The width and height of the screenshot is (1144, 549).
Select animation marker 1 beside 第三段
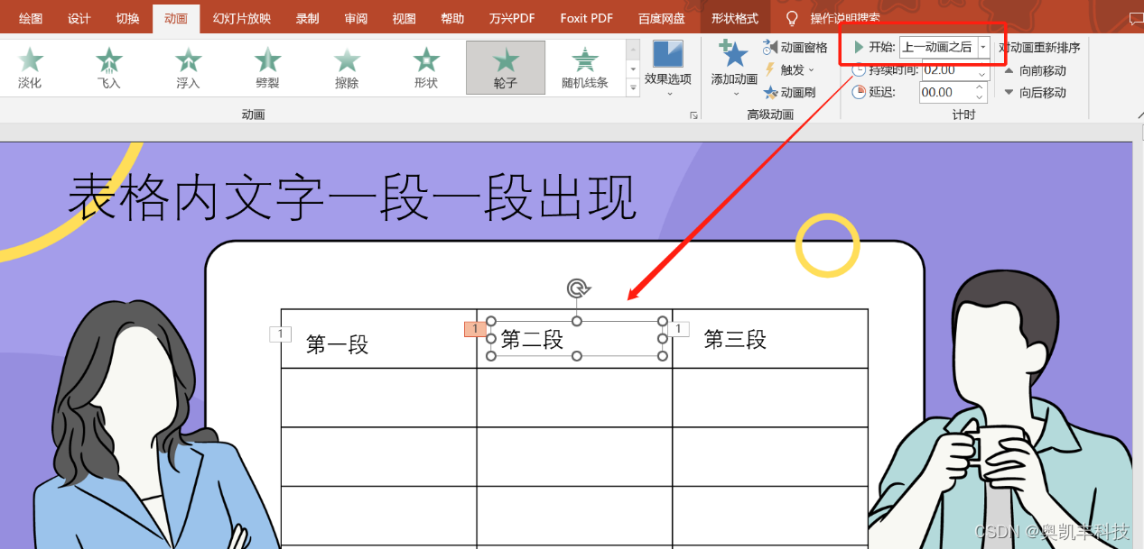678,329
